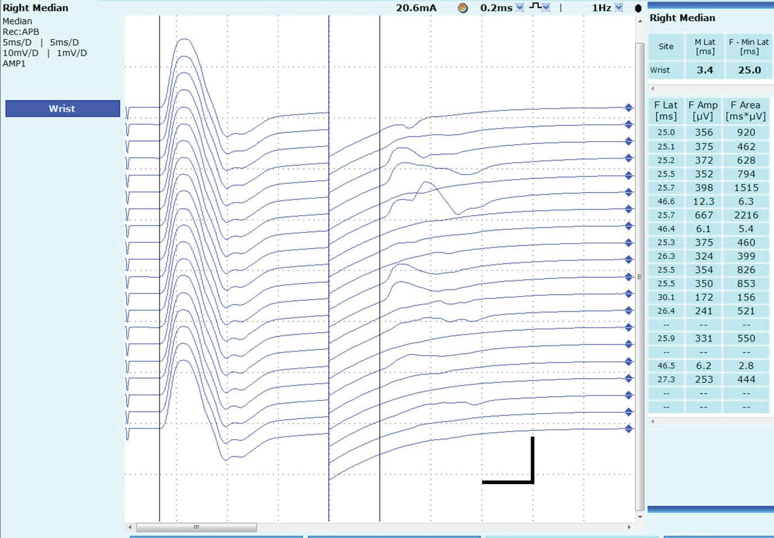This screenshot has width=774, height=538.
Task: Click the waveform scroll-up arrow
Action: [x=640, y=21]
